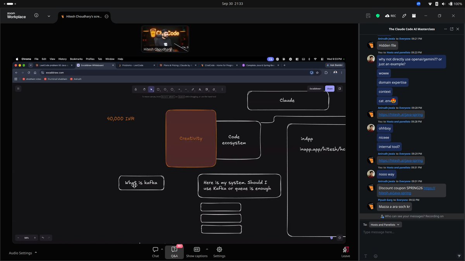Click 'Who can see your messages?' text
This screenshot has height=261, width=465.
click(405, 217)
